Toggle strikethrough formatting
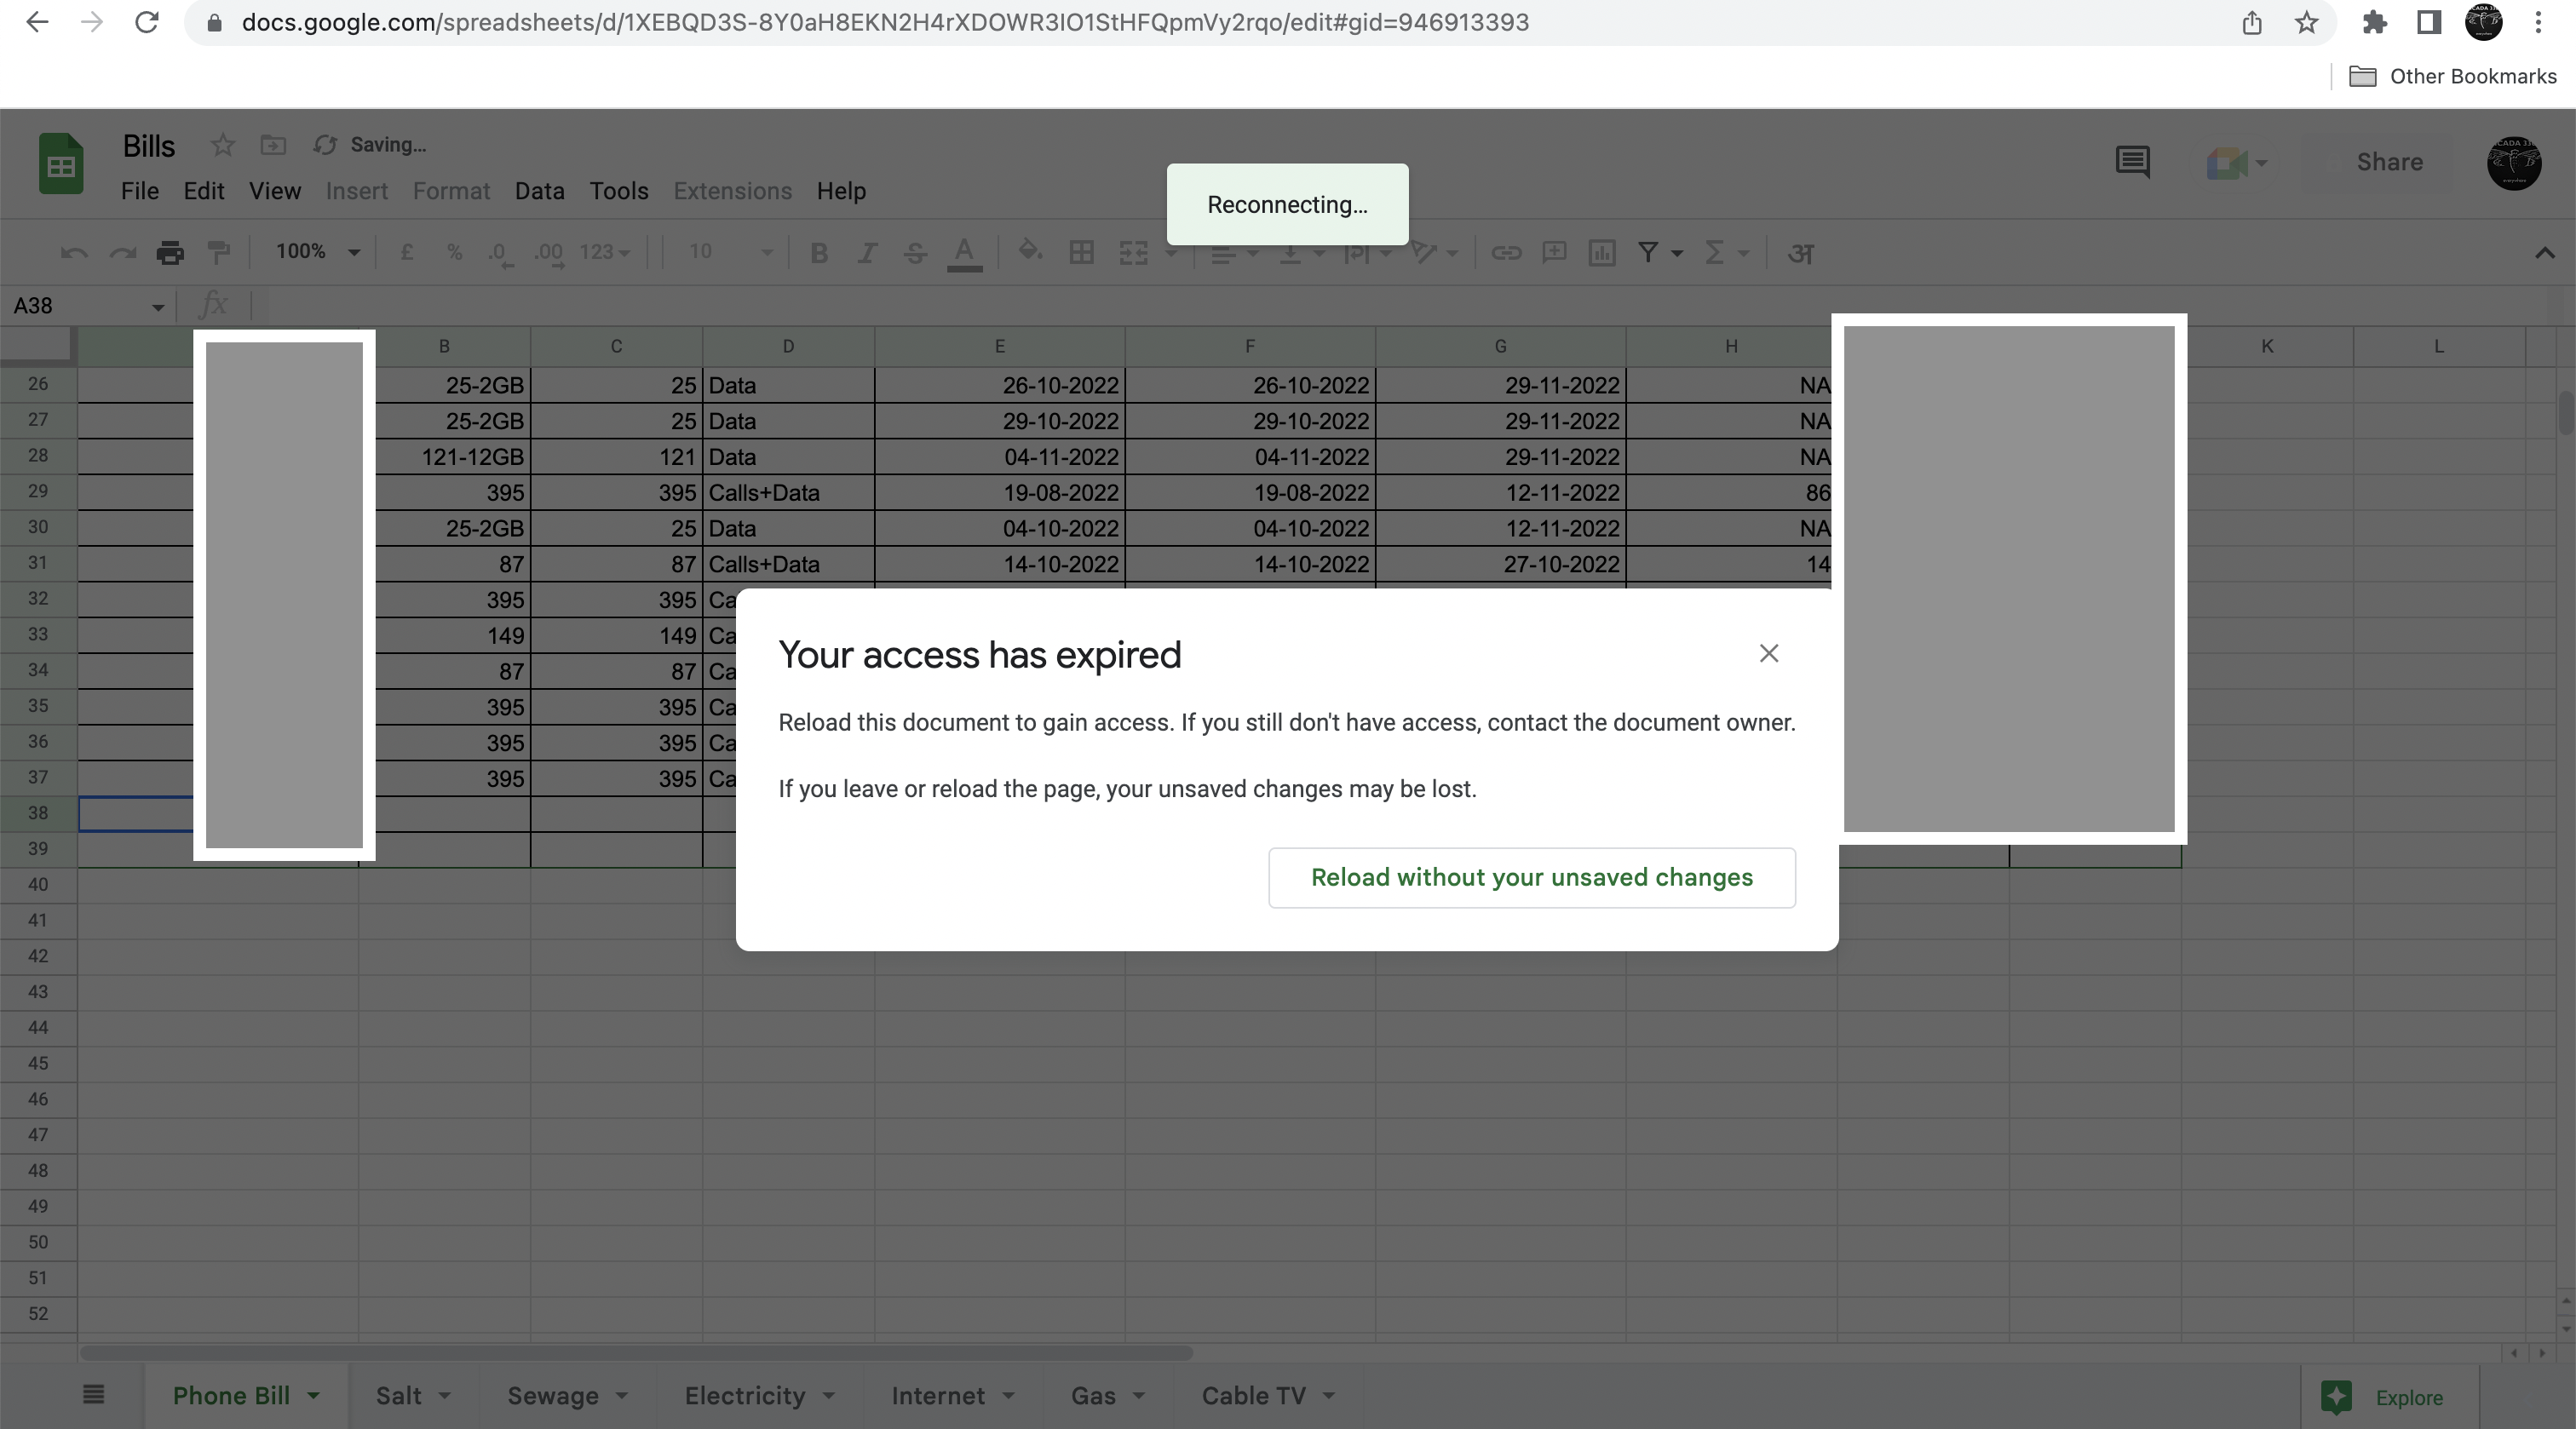Screen dimensions: 2576x1429 pyautogui.click(x=914, y=253)
